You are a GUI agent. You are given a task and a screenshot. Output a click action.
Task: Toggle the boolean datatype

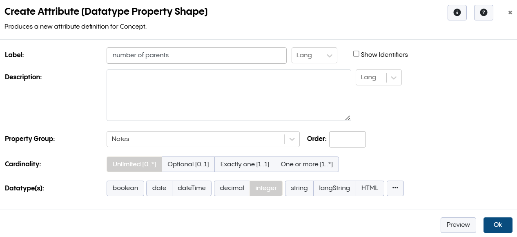click(x=125, y=188)
